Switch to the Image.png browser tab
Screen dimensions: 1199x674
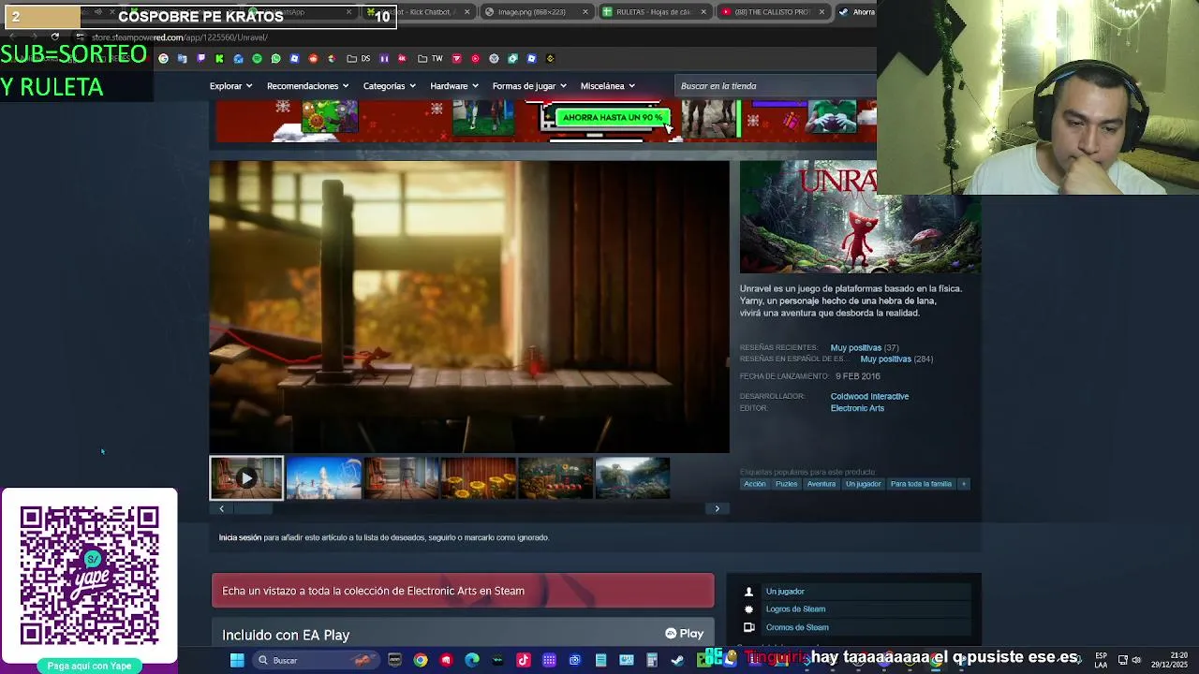(x=538, y=12)
